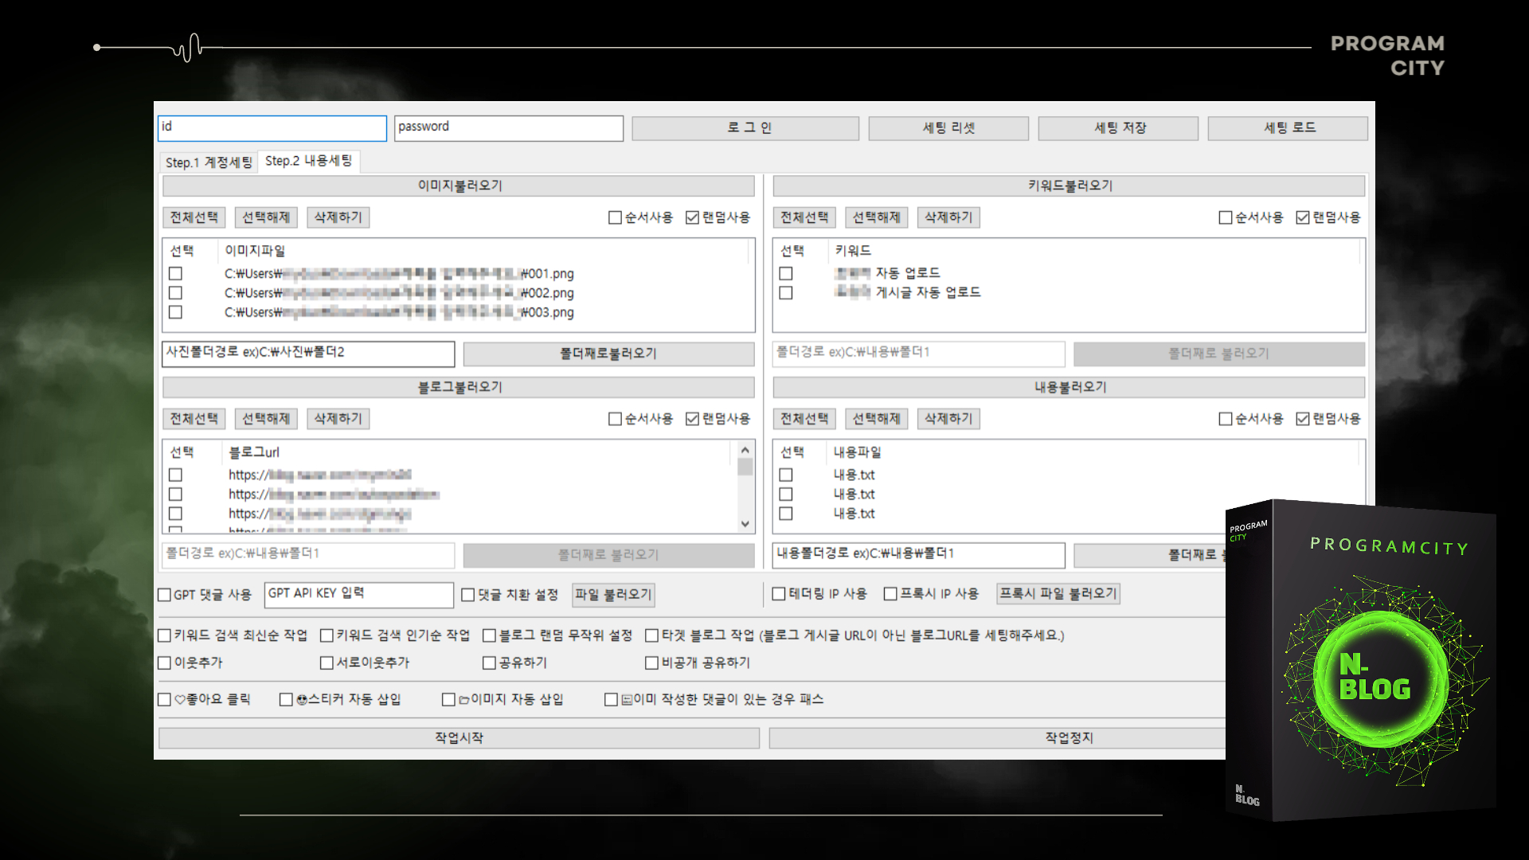Click the 로그인 login button

[745, 128]
